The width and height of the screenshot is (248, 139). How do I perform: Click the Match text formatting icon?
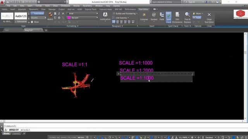tap(50, 16)
